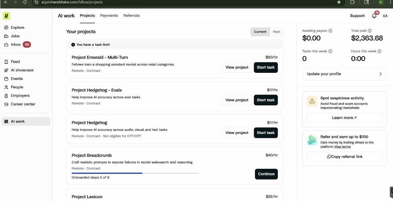Click Learn more about suspicious activity
The width and height of the screenshot is (393, 201).
pyautogui.click(x=345, y=118)
